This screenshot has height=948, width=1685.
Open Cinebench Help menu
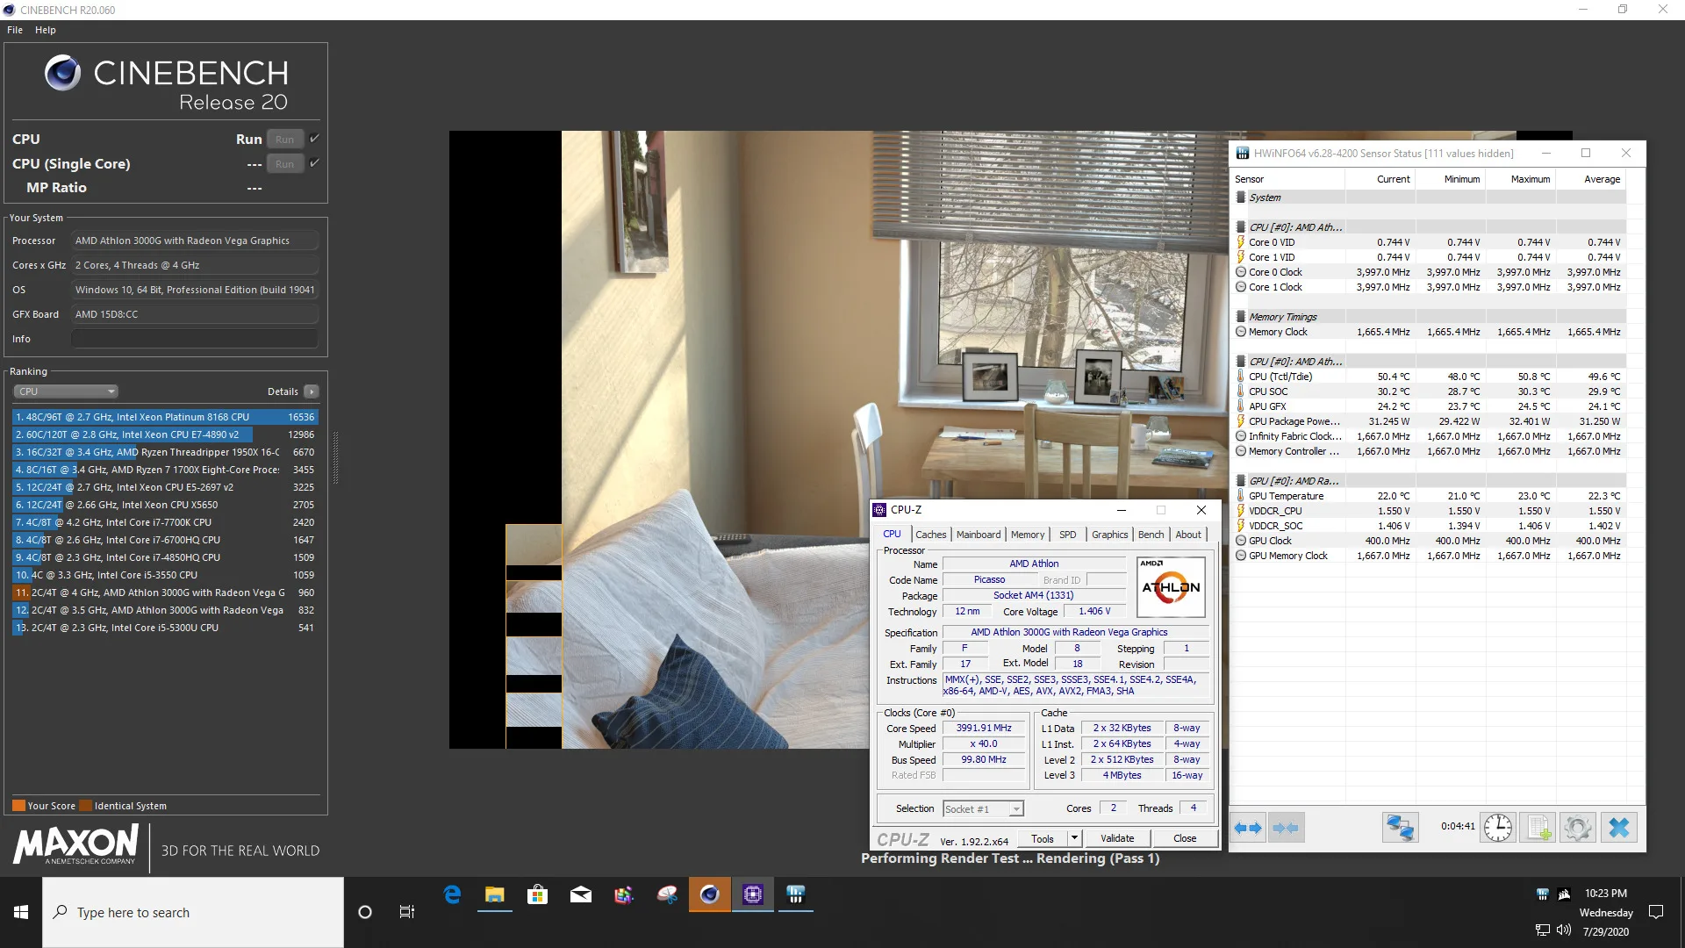pyautogui.click(x=46, y=30)
